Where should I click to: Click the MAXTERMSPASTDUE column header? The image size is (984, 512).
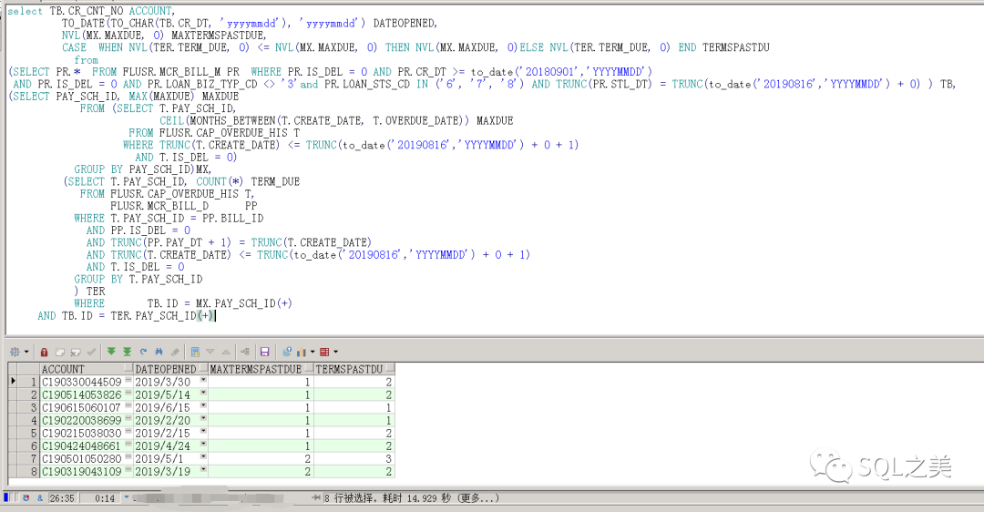(261, 369)
